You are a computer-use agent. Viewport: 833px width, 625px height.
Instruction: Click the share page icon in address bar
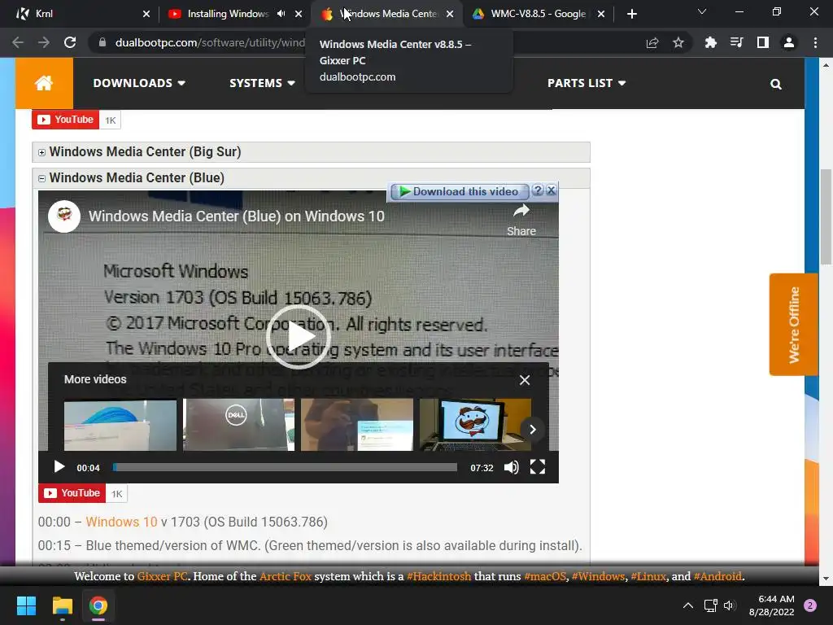652,42
